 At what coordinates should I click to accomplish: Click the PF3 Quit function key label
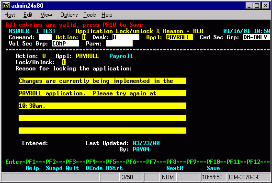(x=72, y=168)
